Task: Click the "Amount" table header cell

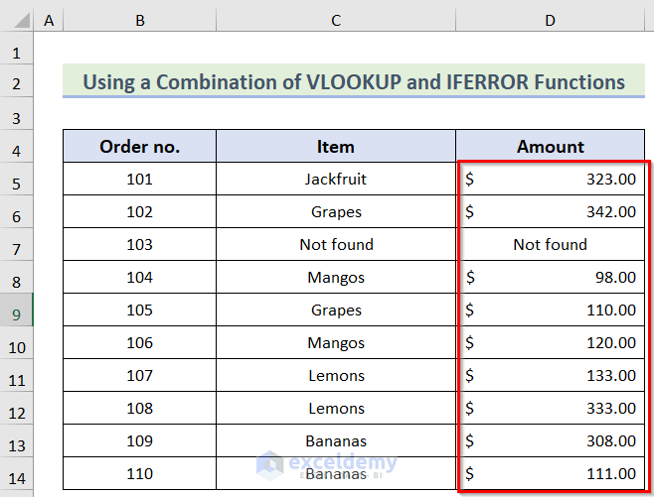Action: pyautogui.click(x=551, y=147)
